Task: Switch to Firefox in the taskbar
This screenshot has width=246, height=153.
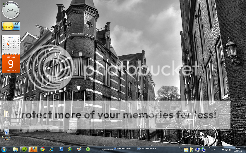Action: point(33,149)
